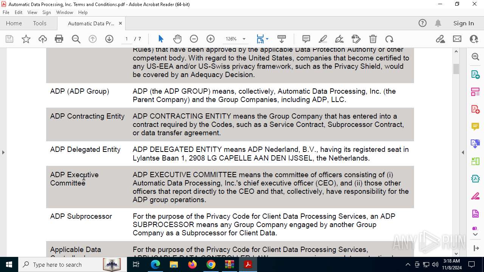Image resolution: width=484 pixels, height=272 pixels.
Task: Zoom out with the minus button
Action: coord(194,39)
